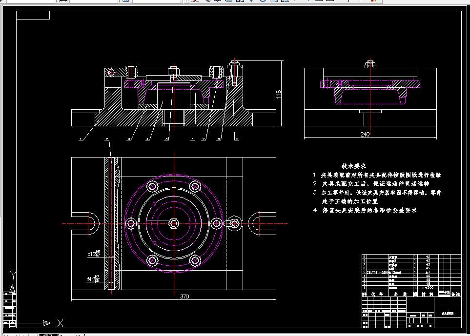
Task: Select part balloon number 7
Action: (x=204, y=139)
